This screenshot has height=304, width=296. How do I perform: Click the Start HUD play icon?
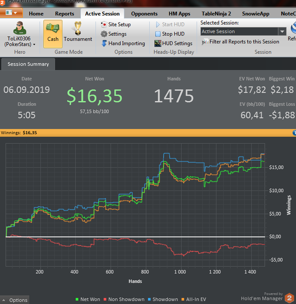[158, 24]
